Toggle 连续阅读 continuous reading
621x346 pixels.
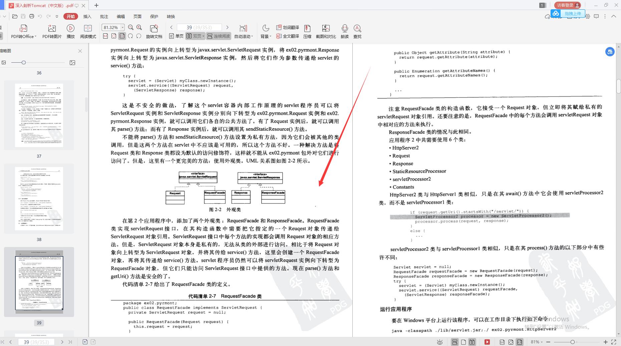tap(219, 36)
